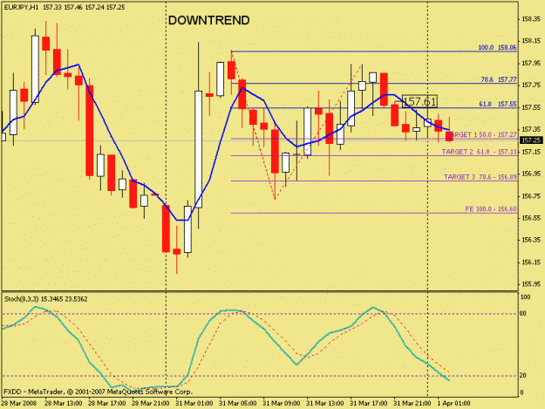The image size is (545, 409).
Task: Select the TARGET 3 78.6 - 156.89 label
Action: pos(480,177)
